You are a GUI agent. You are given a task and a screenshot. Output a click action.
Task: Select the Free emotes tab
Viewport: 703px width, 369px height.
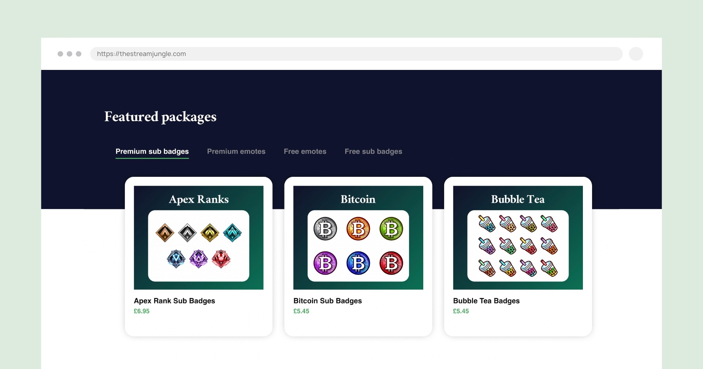tap(305, 152)
